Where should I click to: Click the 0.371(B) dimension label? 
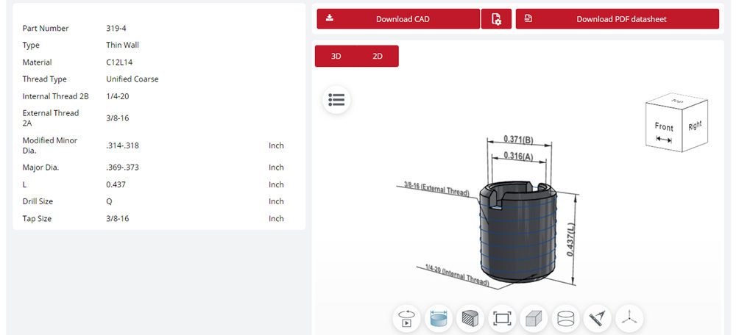coord(518,138)
